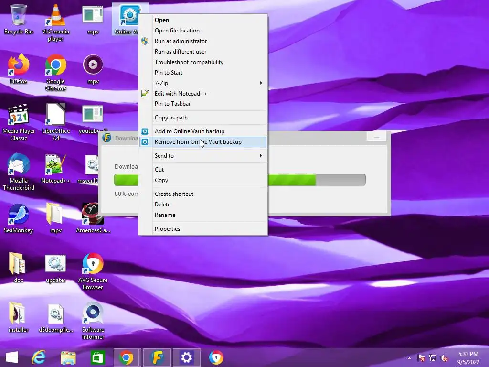Choose Copy in the context menu
Screen dimensions: 489x367
pyautogui.click(x=202, y=180)
